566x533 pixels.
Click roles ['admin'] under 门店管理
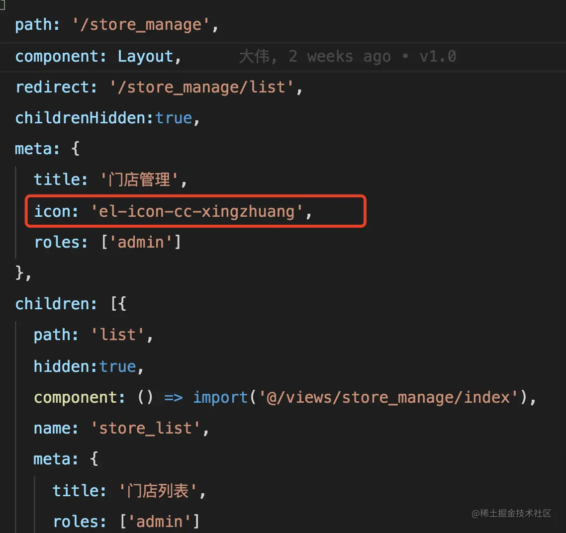107,242
